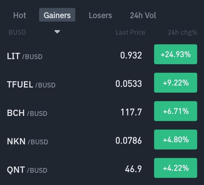
Task: Open the BUSD quote currency dropdown arrow
Action: click(57, 32)
